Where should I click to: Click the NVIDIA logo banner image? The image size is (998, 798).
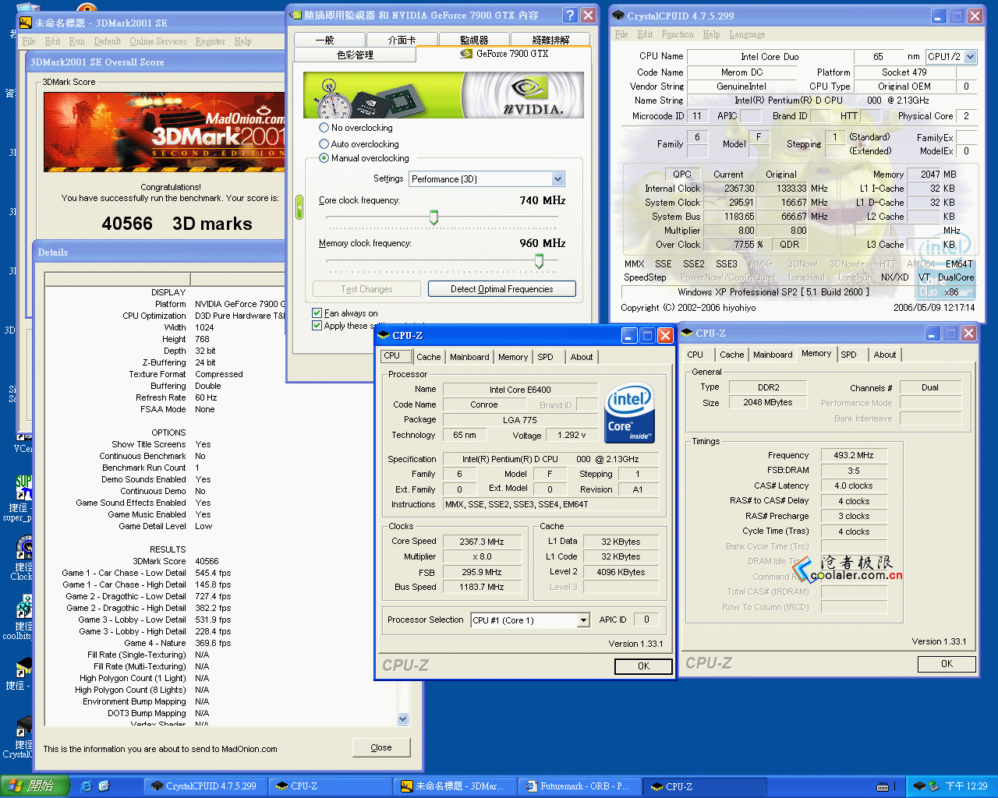(444, 95)
